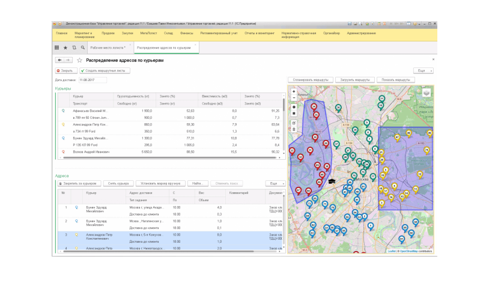
Task: Go forward with the right arrow button
Action: click(68, 60)
